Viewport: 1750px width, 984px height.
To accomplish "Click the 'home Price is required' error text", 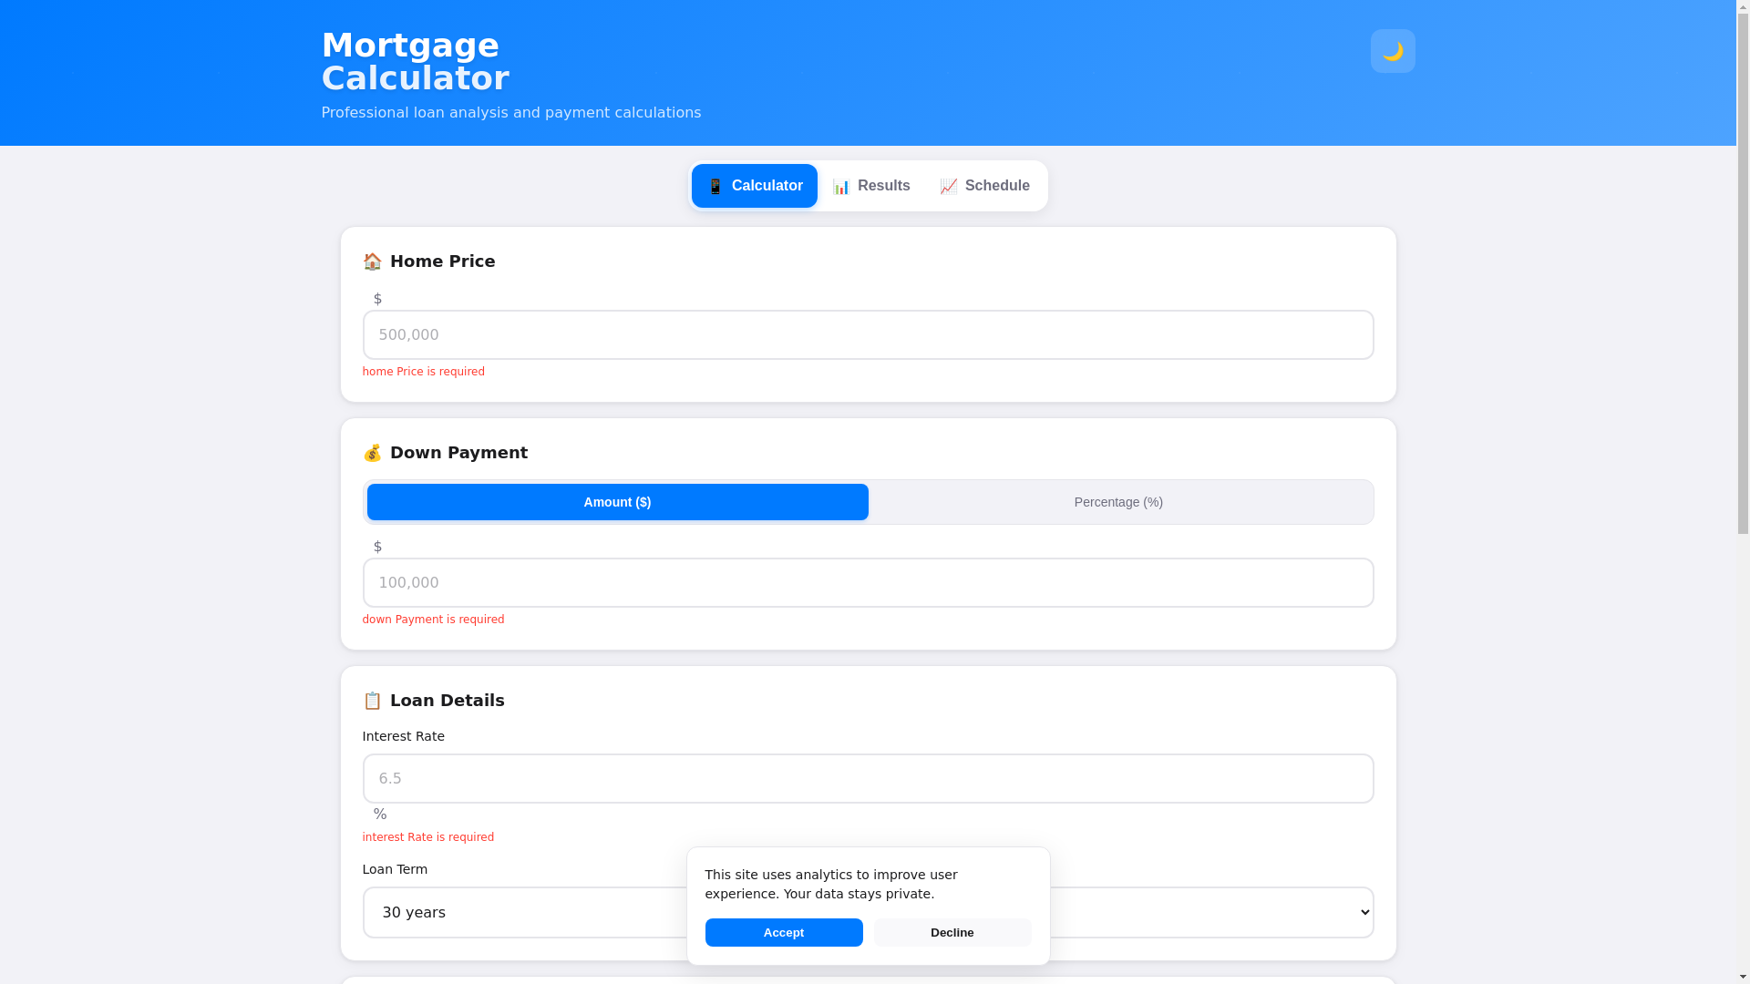I will [x=424, y=372].
